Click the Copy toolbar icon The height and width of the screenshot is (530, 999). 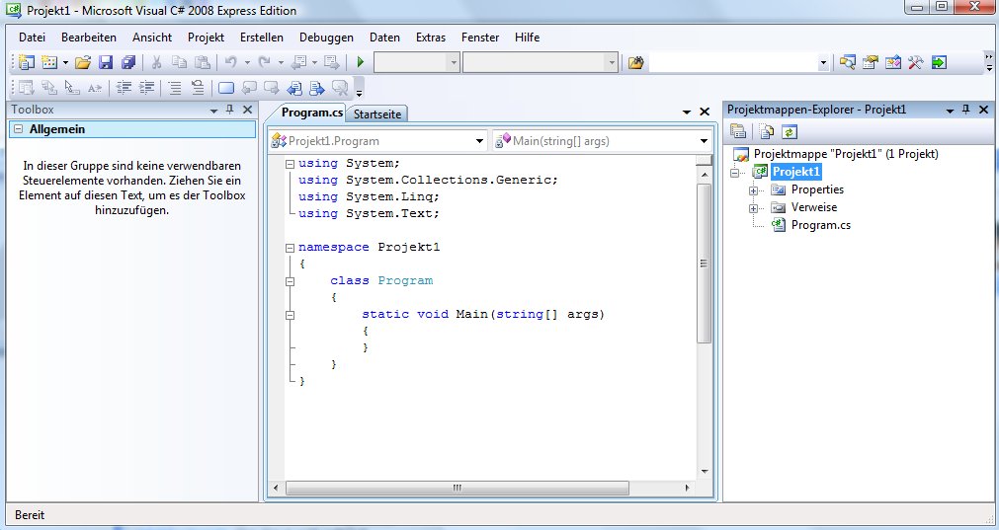coord(180,62)
